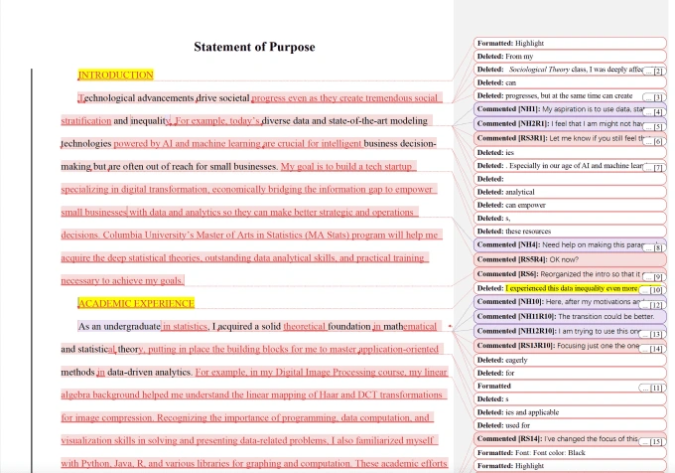This screenshot has width=675, height=473.
Task: Click 'Haar and DCT transformations' text
Action: tap(380, 394)
